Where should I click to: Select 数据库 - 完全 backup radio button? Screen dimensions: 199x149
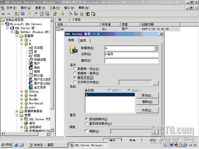coord(75,69)
